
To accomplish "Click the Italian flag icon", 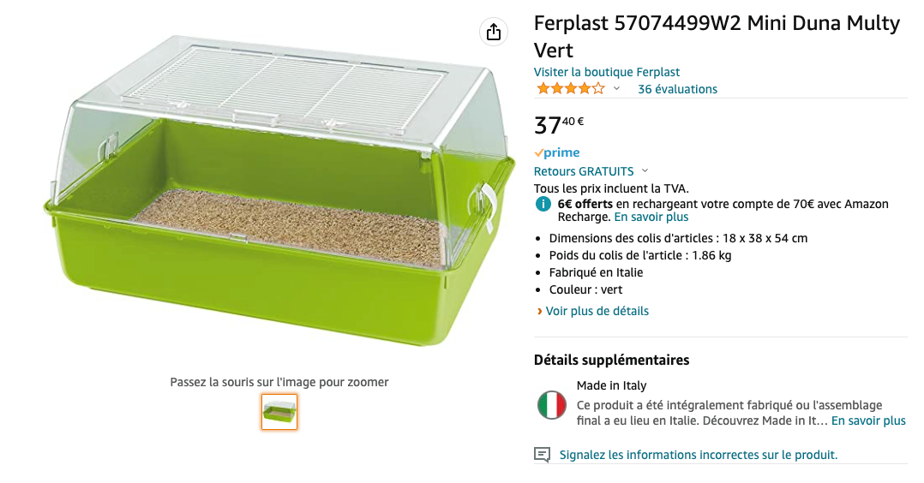I will click(551, 404).
